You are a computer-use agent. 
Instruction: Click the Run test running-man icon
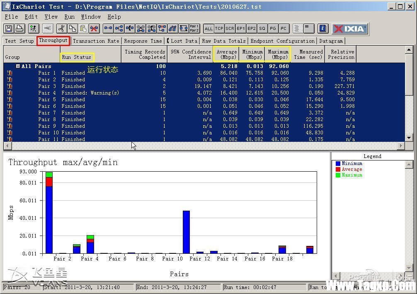coord(34,28)
